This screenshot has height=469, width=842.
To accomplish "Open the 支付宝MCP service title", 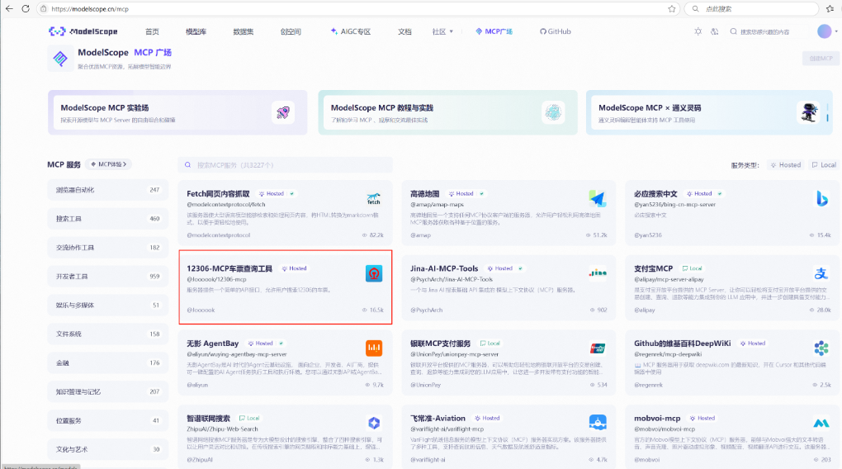I will click(653, 268).
